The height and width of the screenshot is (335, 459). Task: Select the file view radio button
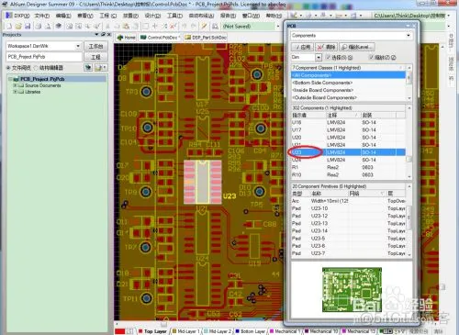tap(8, 68)
